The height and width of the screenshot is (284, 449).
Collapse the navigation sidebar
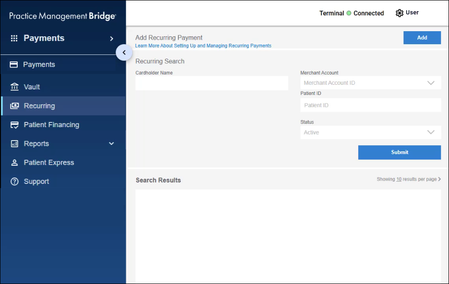pos(124,53)
